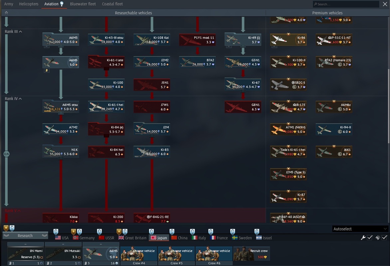This screenshot has width=390, height=266.
Task: Open the Great Britain nation tab
Action: 132,238
